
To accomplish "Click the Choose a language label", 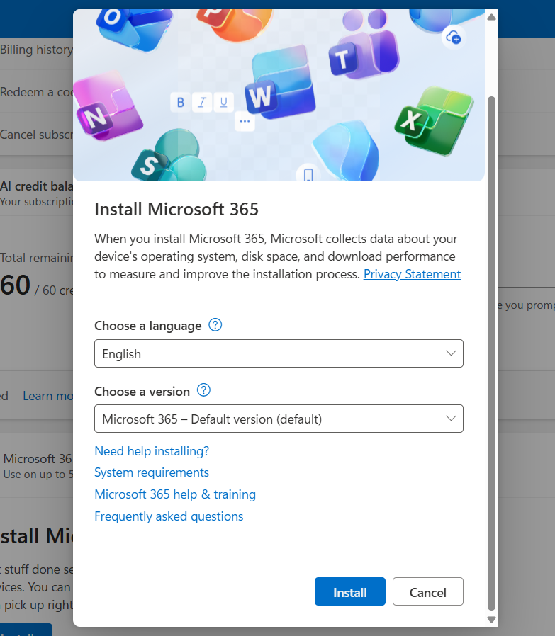I will click(147, 326).
